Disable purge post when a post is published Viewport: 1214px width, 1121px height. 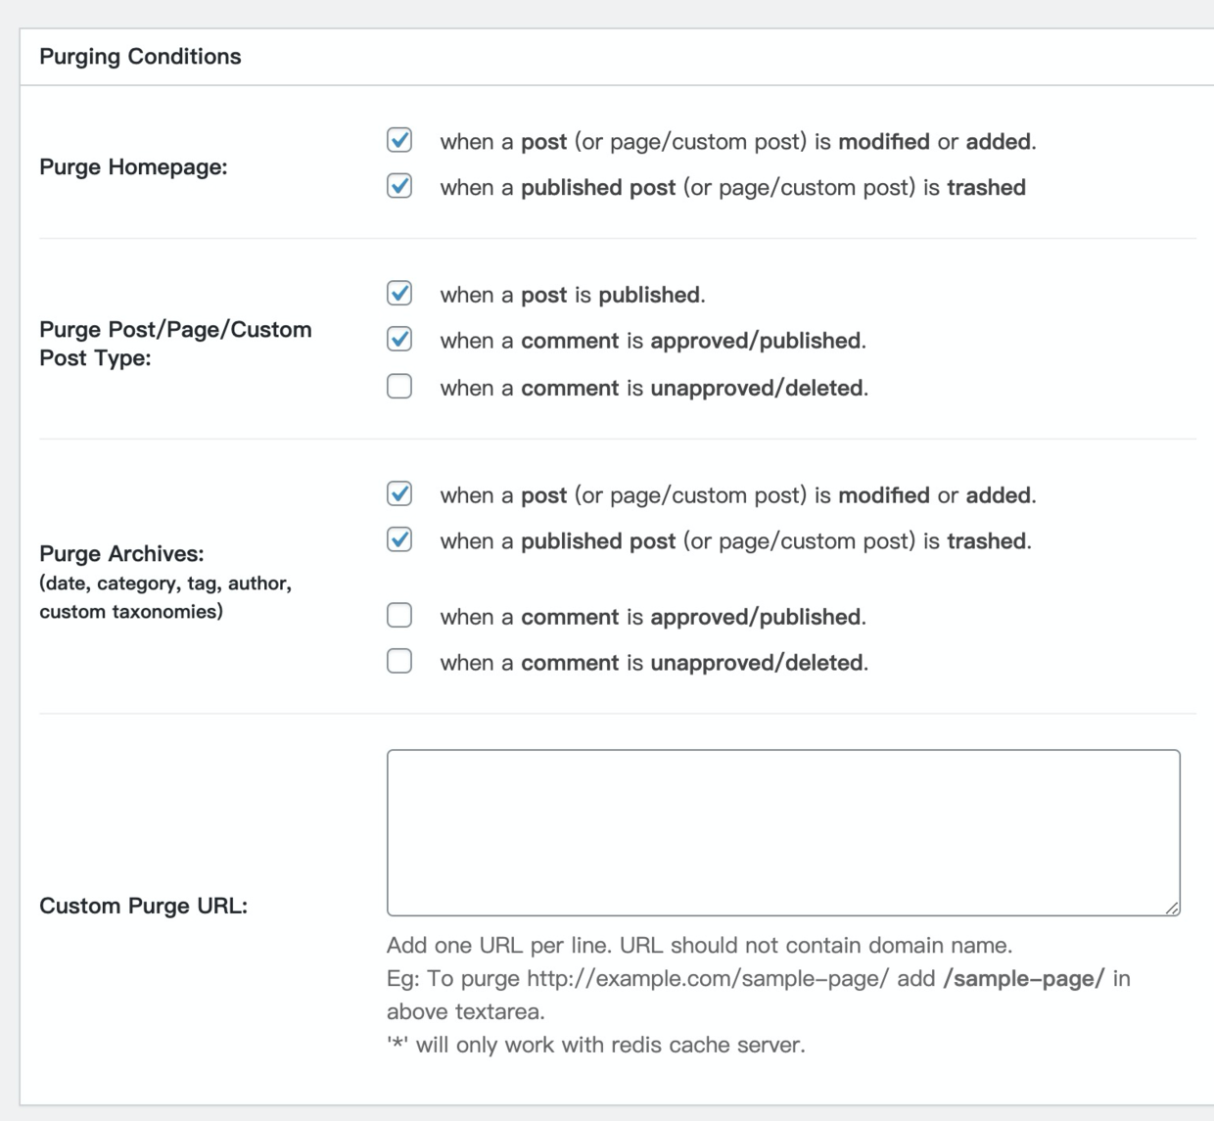pyautogui.click(x=399, y=293)
